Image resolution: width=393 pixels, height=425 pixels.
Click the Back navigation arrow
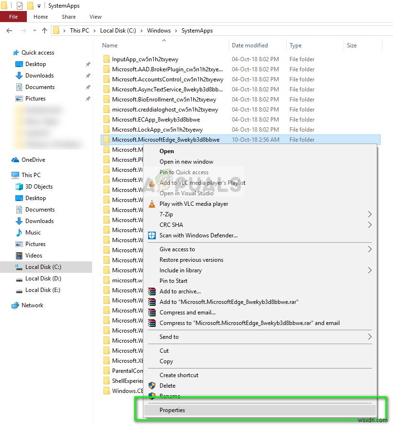point(9,30)
